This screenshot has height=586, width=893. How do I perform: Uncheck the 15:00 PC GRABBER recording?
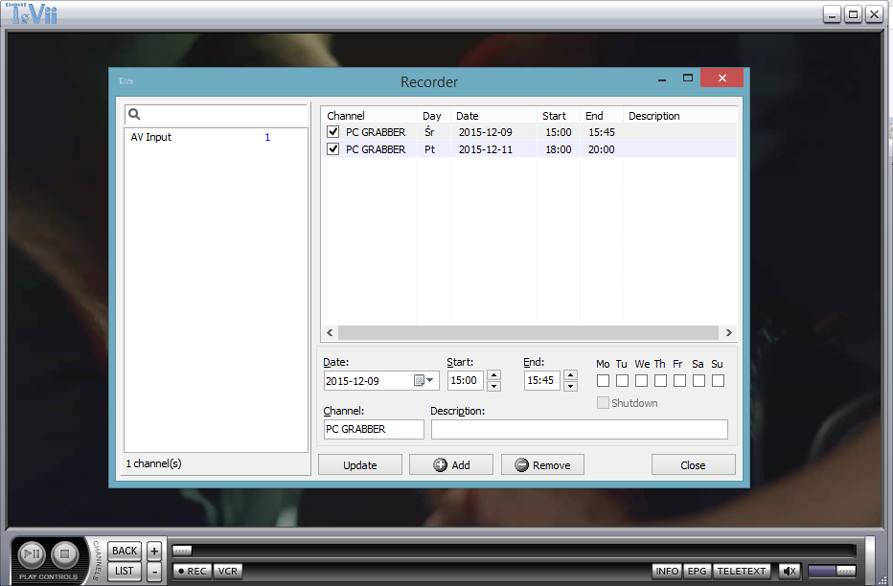click(333, 132)
